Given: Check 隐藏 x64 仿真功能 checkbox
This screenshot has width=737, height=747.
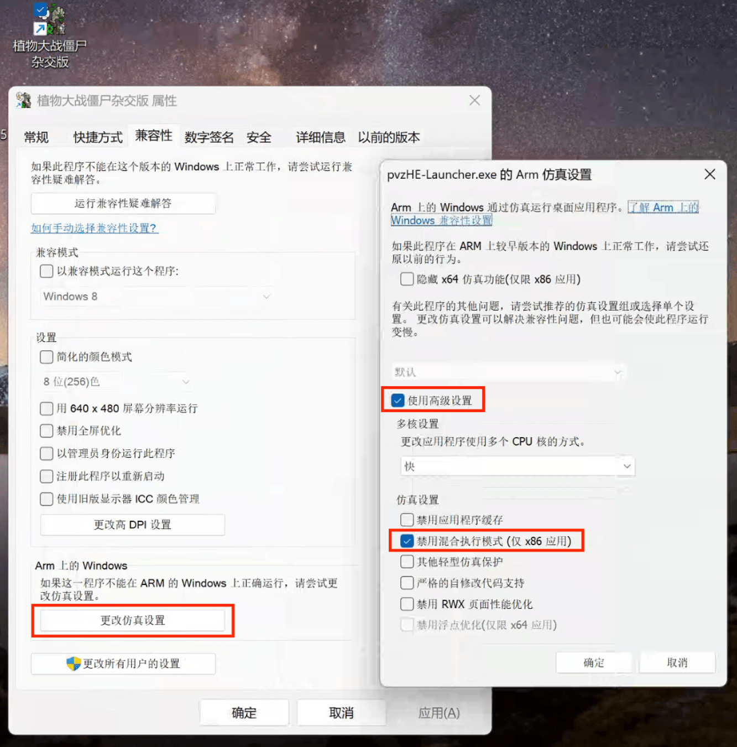Looking at the screenshot, I should pos(407,279).
